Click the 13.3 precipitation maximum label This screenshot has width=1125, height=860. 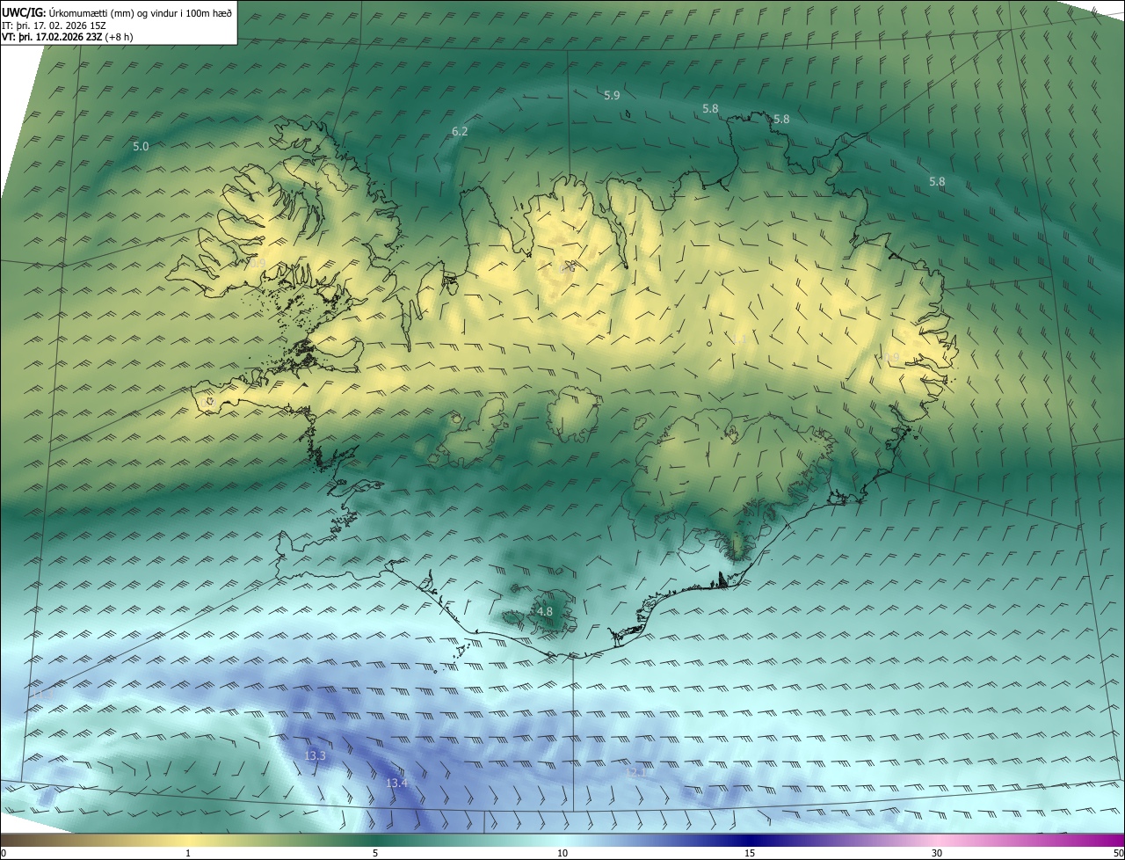315,755
